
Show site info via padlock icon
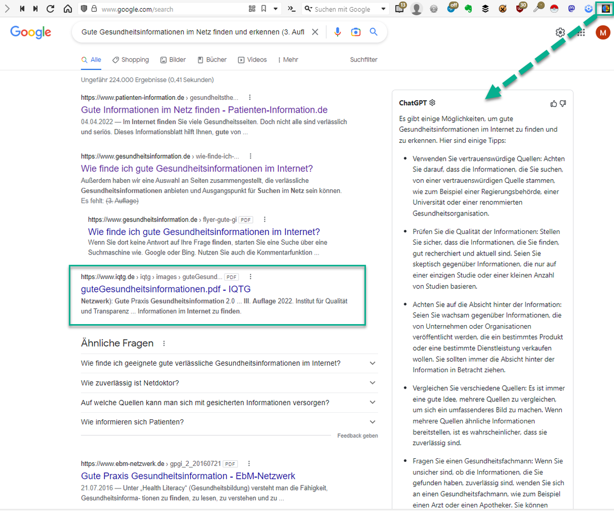point(93,9)
